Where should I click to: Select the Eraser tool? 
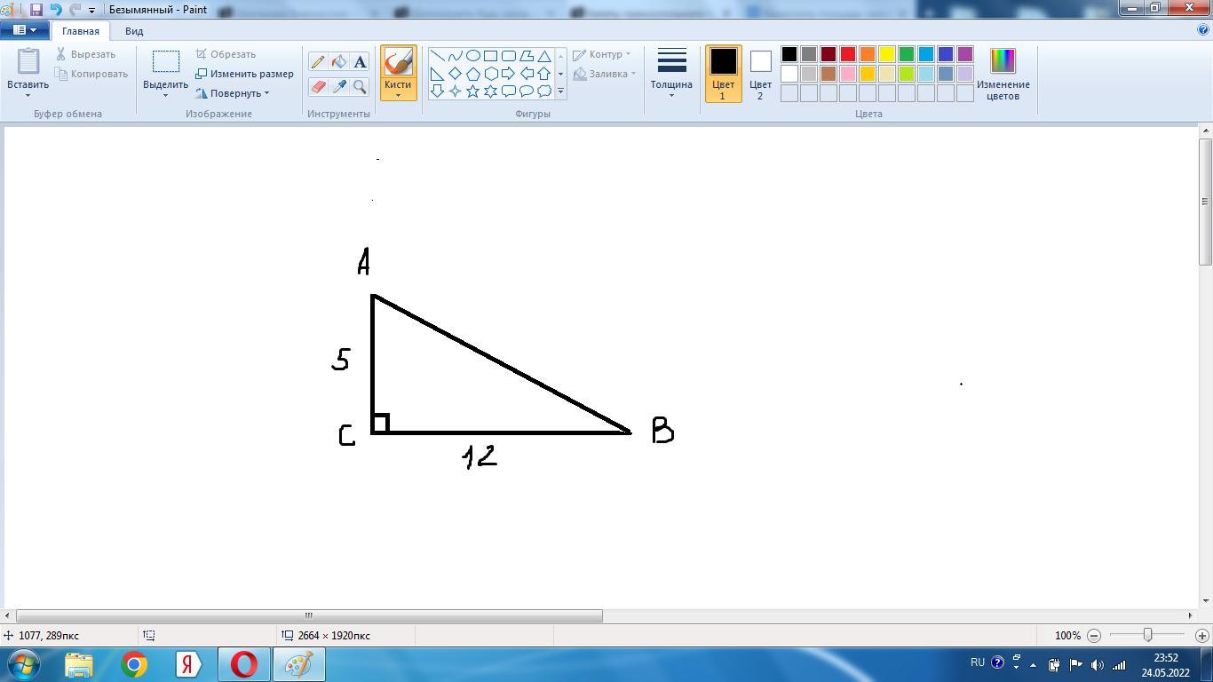coord(318,86)
